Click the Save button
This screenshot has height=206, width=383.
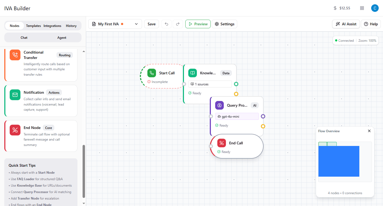pyautogui.click(x=151, y=24)
